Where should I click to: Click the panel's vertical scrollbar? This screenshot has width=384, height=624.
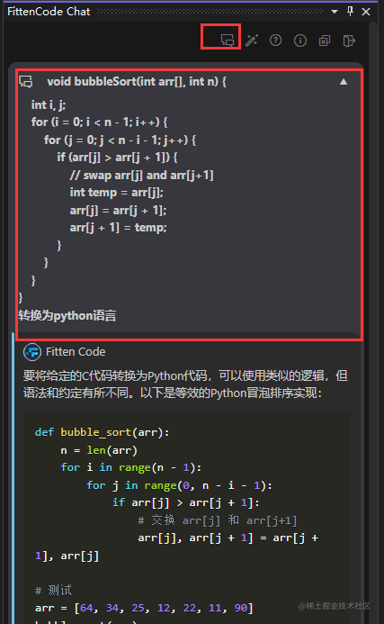click(x=373, y=319)
